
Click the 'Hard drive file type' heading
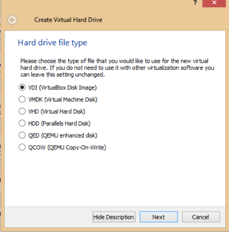[x=53, y=43]
